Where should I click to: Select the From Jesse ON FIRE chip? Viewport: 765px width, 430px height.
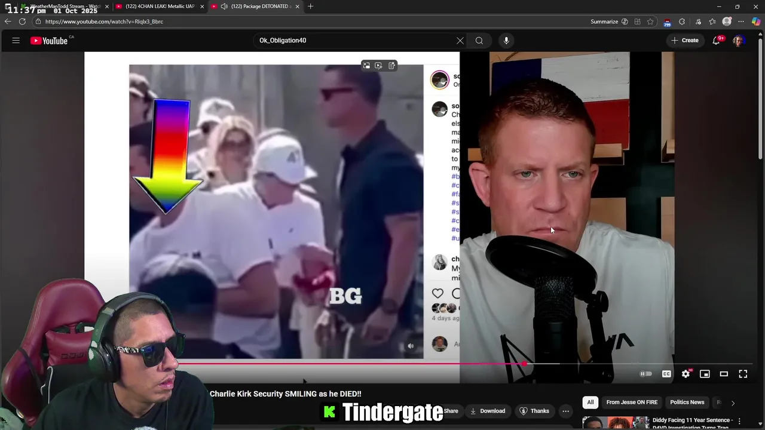click(x=632, y=403)
